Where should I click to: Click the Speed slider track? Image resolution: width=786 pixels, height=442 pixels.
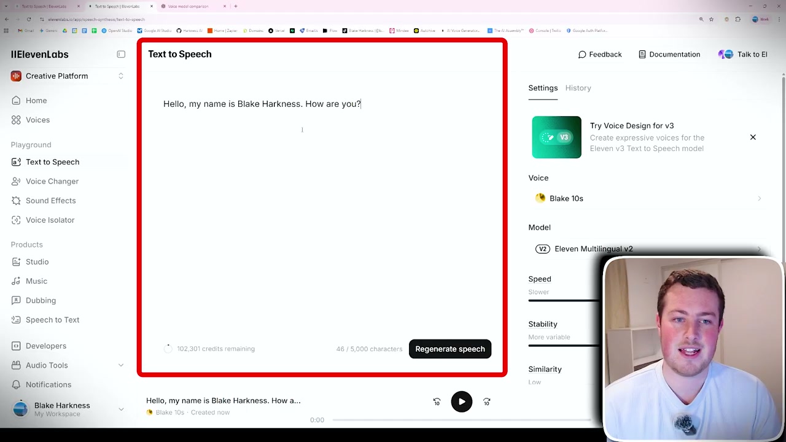564,301
